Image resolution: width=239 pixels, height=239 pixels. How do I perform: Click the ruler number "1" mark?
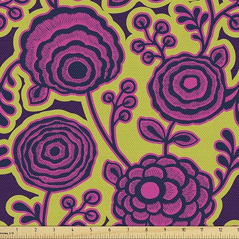(17, 229)
